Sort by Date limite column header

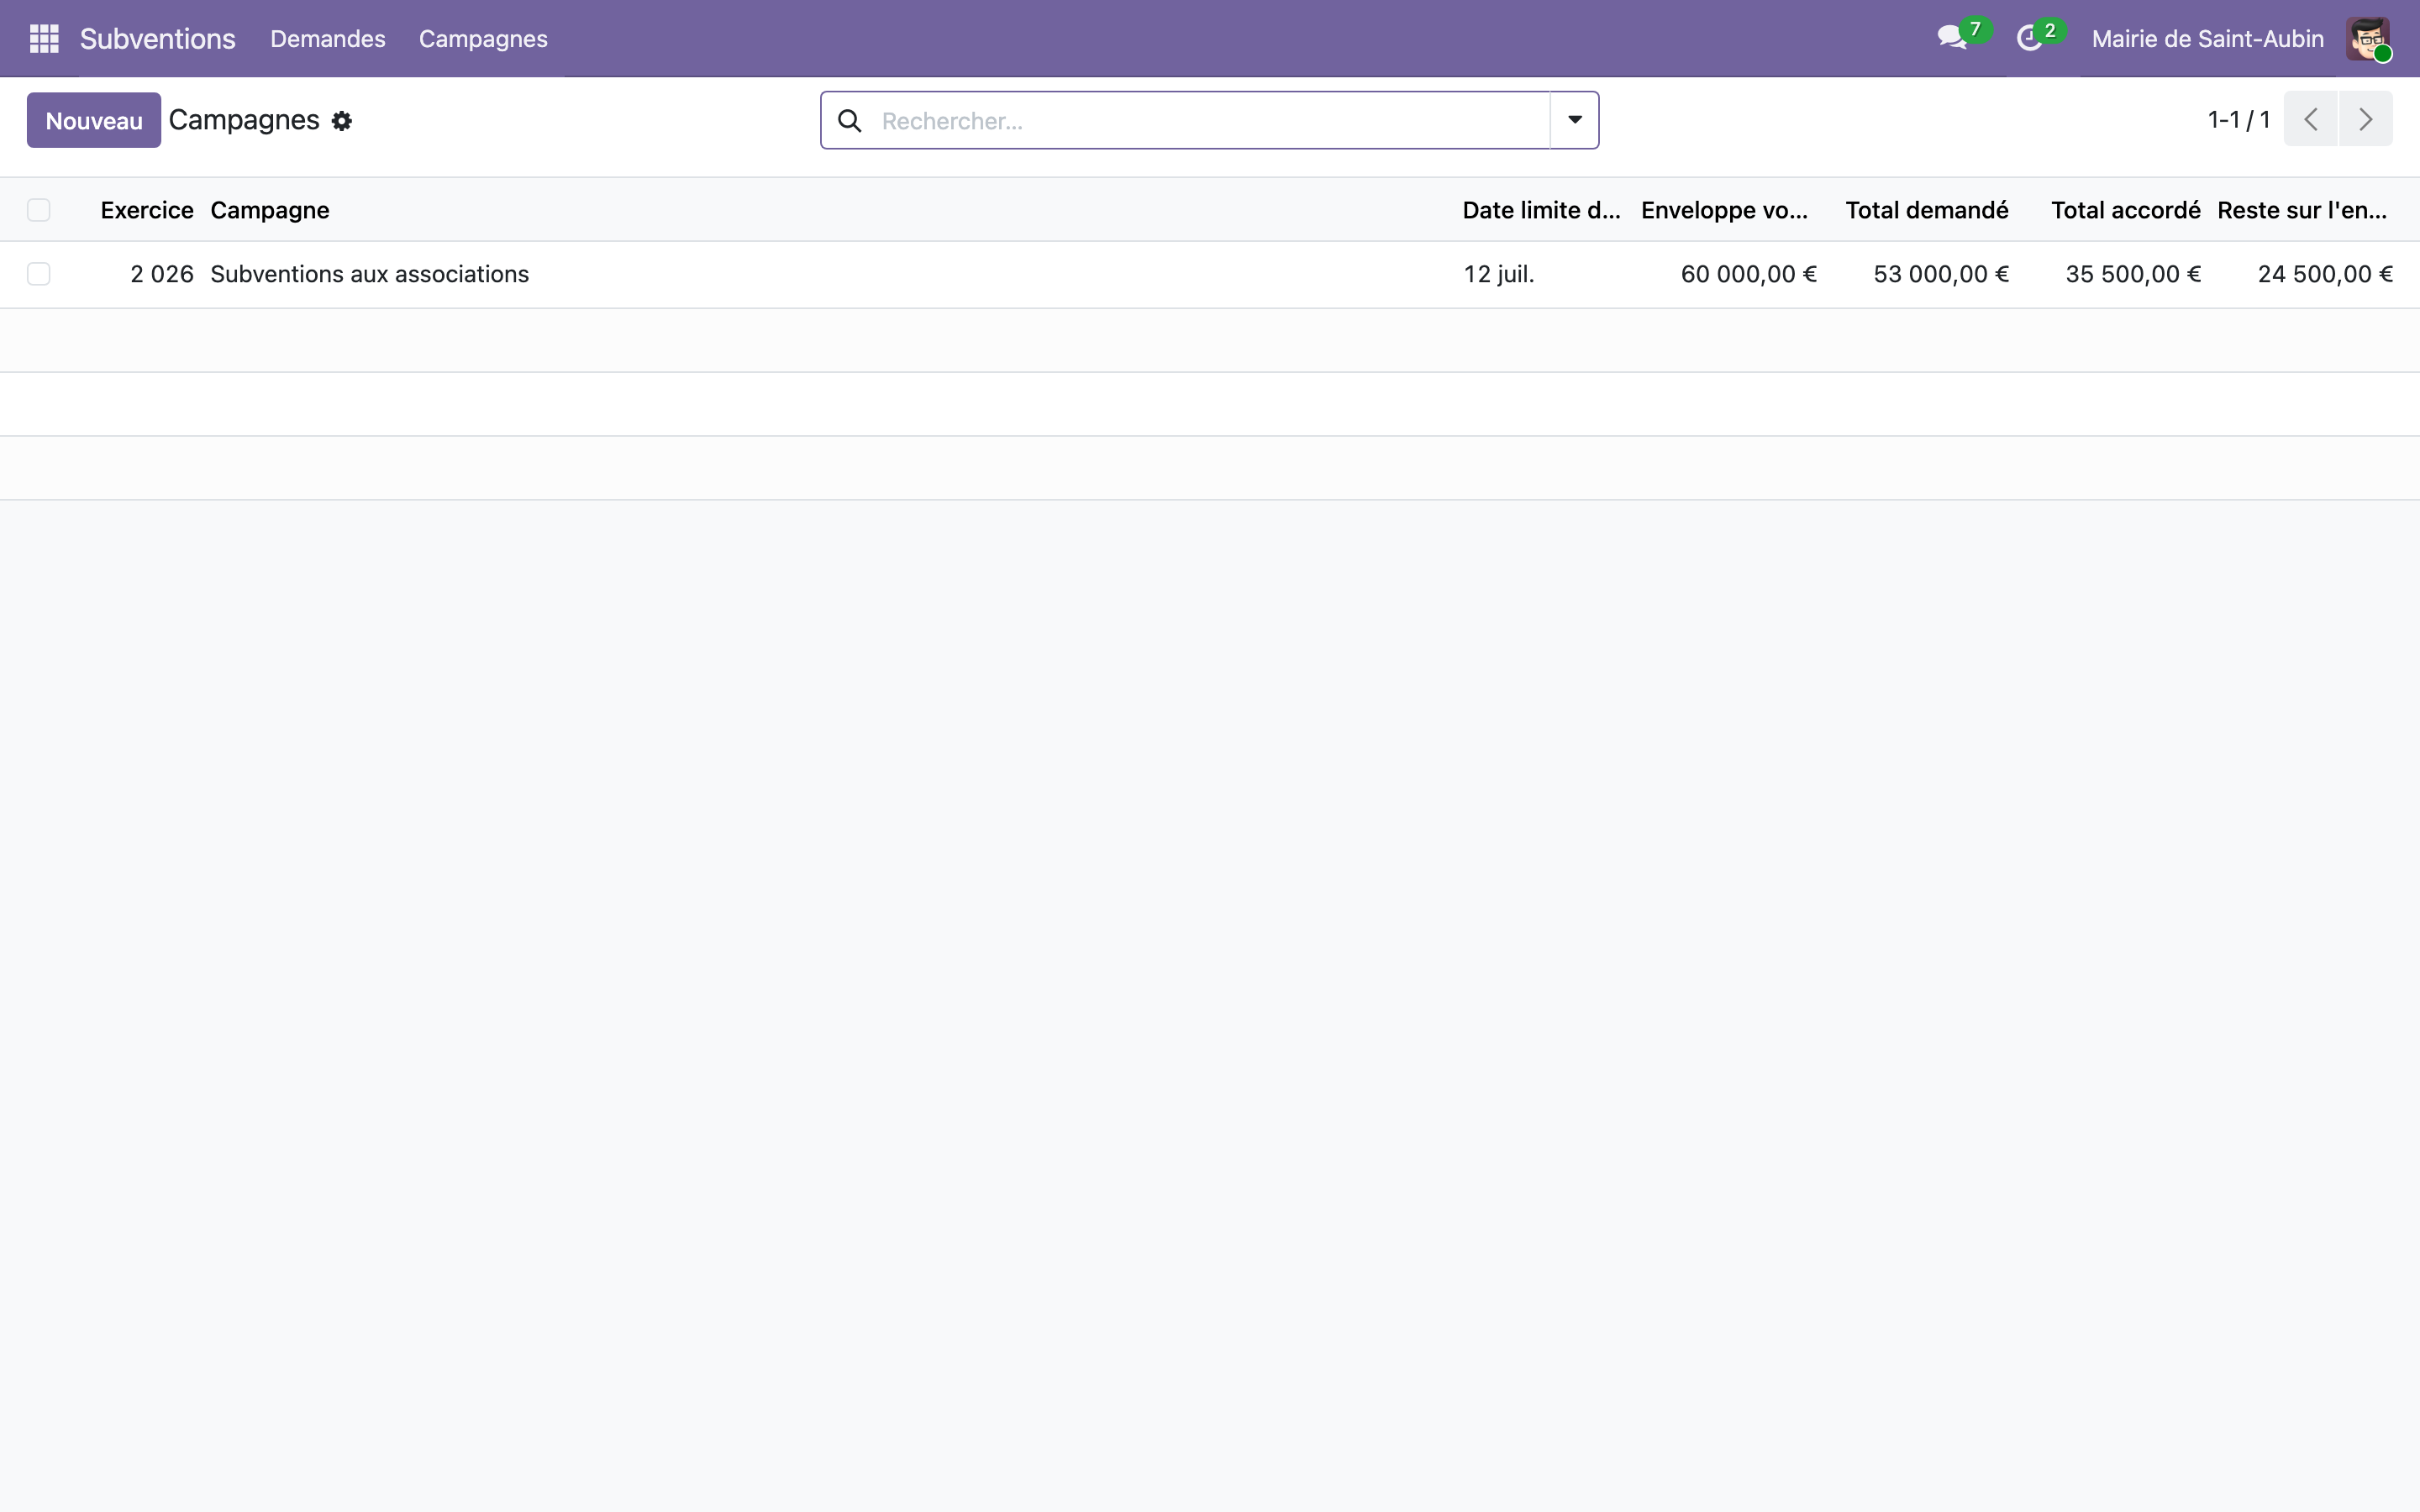(1541, 210)
